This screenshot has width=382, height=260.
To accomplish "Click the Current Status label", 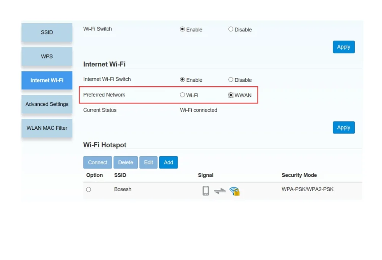I will point(100,110).
